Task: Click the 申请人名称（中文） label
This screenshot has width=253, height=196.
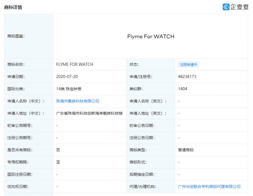Action: [x=26, y=101]
